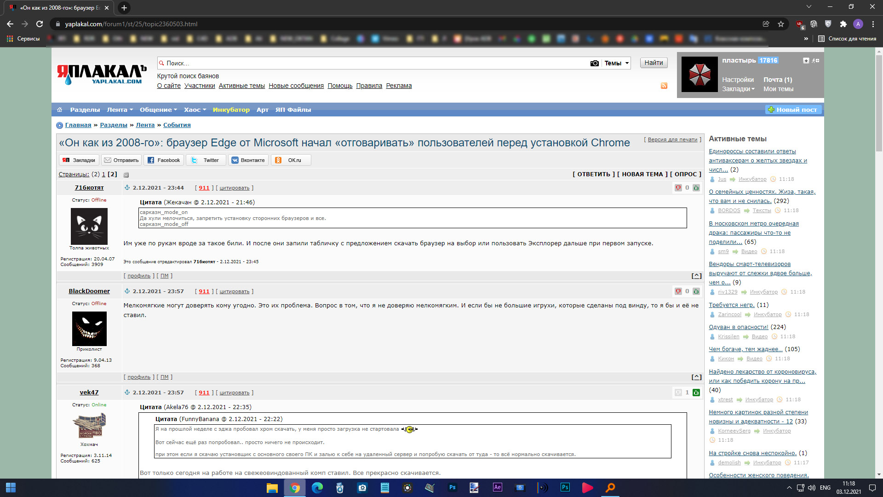Open the Версия для печати link

point(672,139)
